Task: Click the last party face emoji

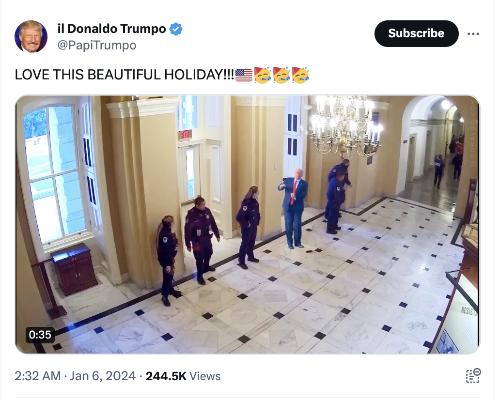Action: pyautogui.click(x=300, y=75)
